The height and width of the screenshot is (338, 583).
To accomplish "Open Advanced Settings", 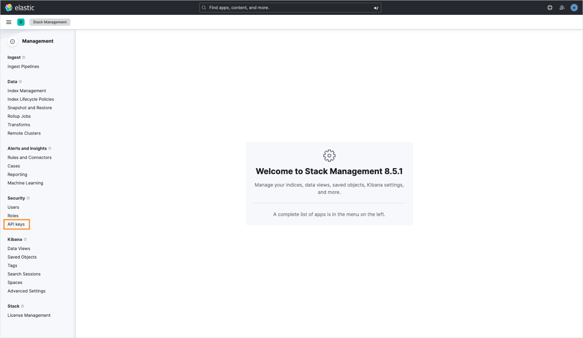I will pos(26,291).
